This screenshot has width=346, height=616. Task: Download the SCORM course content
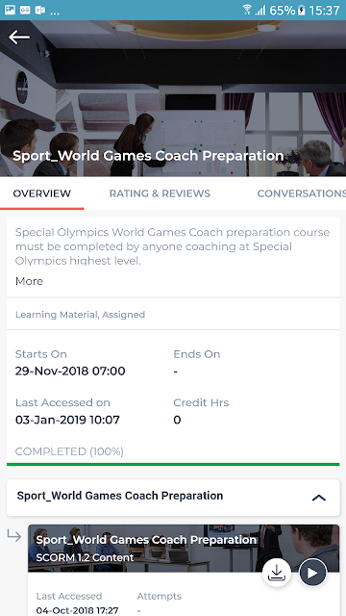click(x=277, y=573)
